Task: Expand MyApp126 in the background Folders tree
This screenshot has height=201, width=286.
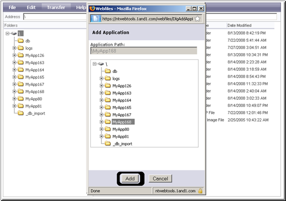Action: (x=14, y=55)
